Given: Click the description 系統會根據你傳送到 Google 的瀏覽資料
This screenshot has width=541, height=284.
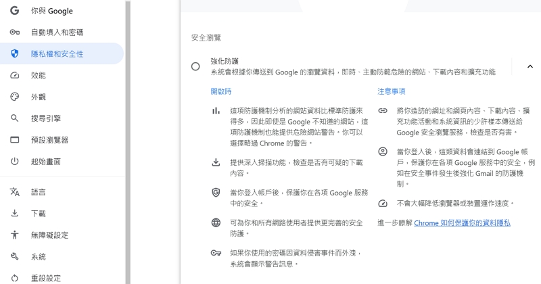Looking at the screenshot, I should tap(353, 72).
